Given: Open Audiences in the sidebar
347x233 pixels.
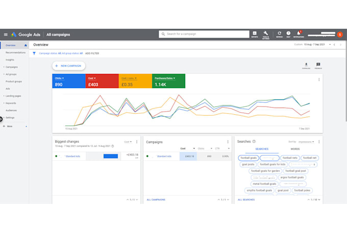Looking at the screenshot, I should pyautogui.click(x=11, y=110).
